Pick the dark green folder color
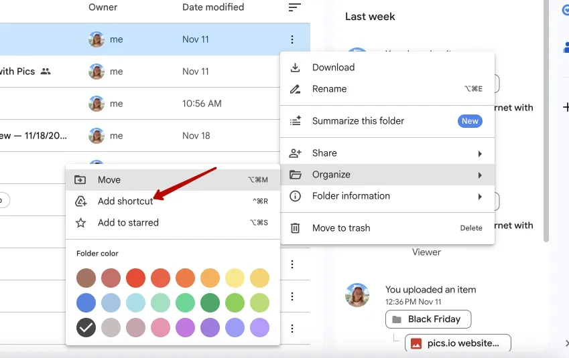 tap(210, 302)
